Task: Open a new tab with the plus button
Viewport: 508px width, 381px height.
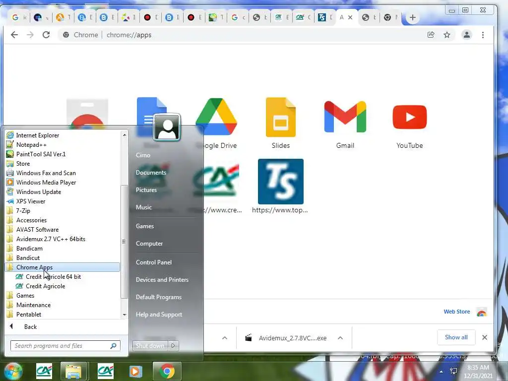Action: pos(412,17)
